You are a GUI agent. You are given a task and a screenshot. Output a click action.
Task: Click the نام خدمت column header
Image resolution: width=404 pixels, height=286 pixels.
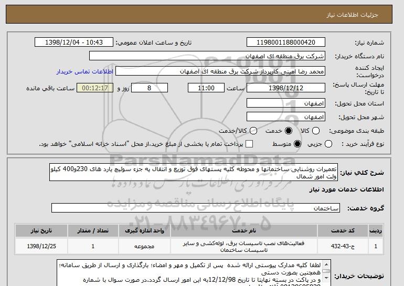coord(244,230)
